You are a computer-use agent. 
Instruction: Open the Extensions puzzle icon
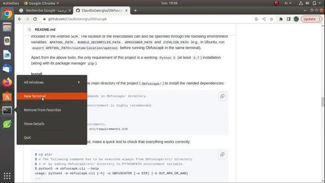point(281,19)
